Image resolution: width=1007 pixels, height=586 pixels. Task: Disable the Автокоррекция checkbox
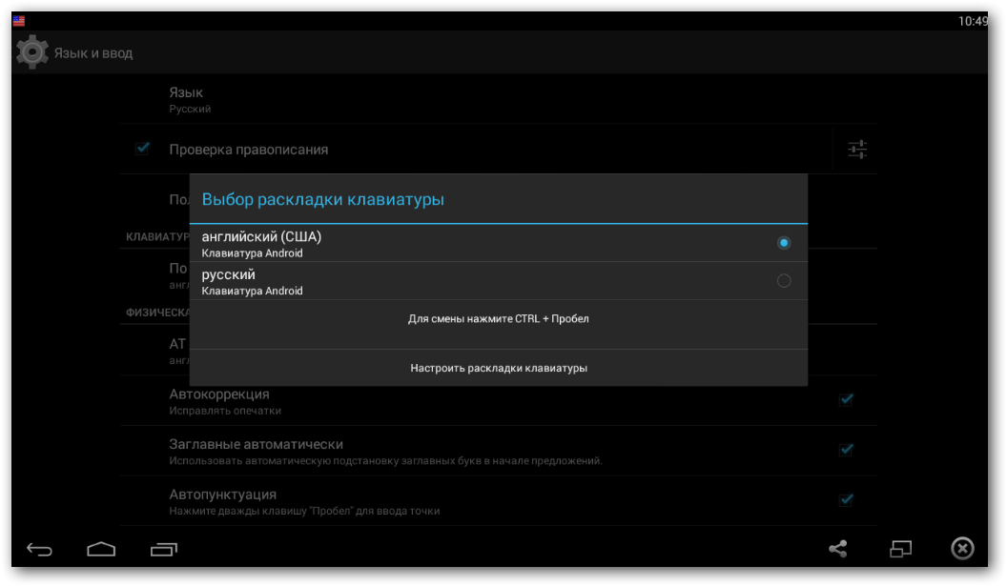pos(846,400)
